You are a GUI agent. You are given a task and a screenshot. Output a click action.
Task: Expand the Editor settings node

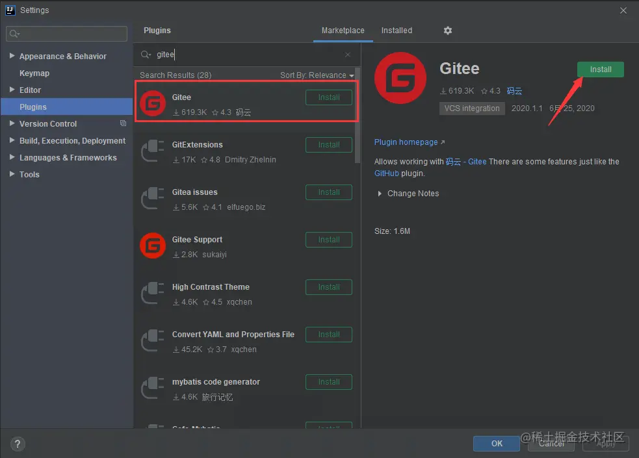click(12, 90)
